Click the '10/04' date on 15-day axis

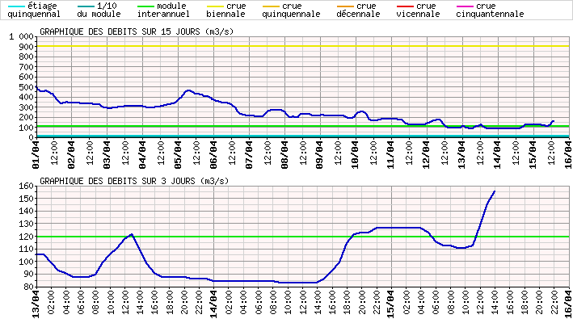(356, 155)
